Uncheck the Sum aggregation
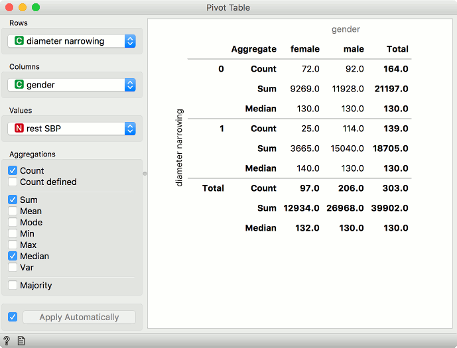 click(x=13, y=200)
